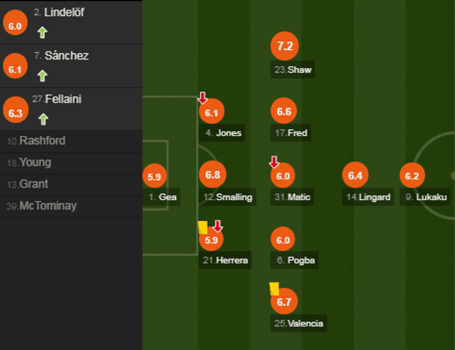This screenshot has height=350, width=455.
Task: Click green sub-on arrow under Sánchez
Action: (43, 76)
